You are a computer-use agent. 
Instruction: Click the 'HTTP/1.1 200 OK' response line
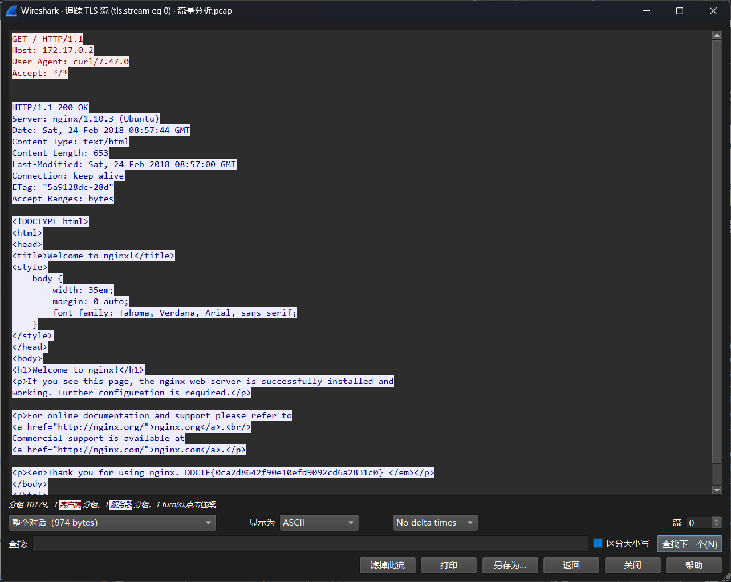50,107
